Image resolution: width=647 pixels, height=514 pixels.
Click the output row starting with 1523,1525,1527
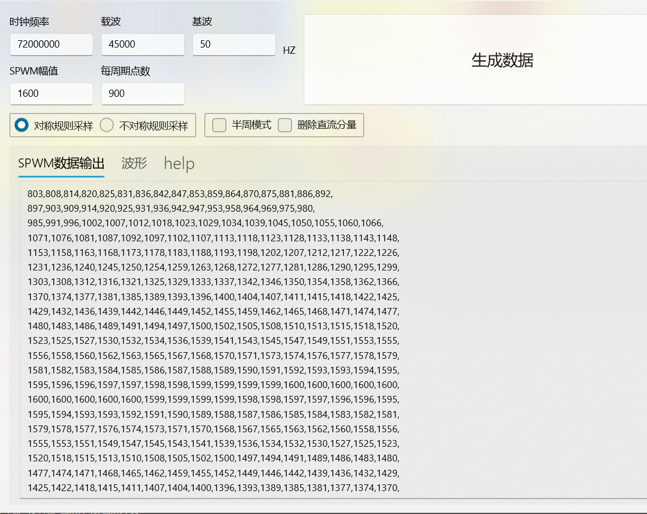point(213,341)
